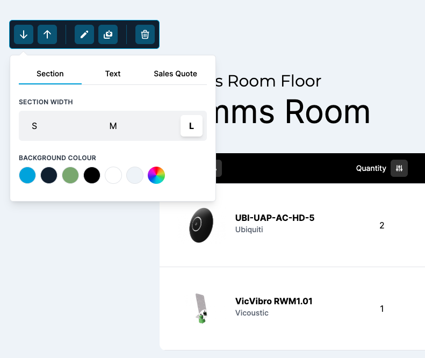Click the VicVibro RWM1.01 product name
Screen dimensions: 425x358
pos(274,301)
